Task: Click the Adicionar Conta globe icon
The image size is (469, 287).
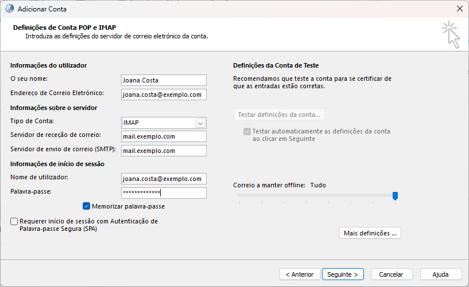Action: tap(9, 9)
